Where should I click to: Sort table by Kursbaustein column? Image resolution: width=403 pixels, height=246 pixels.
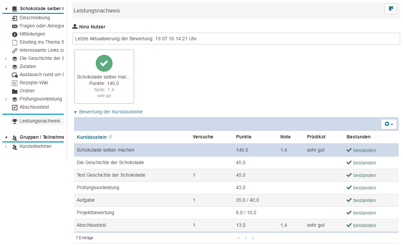coord(92,137)
